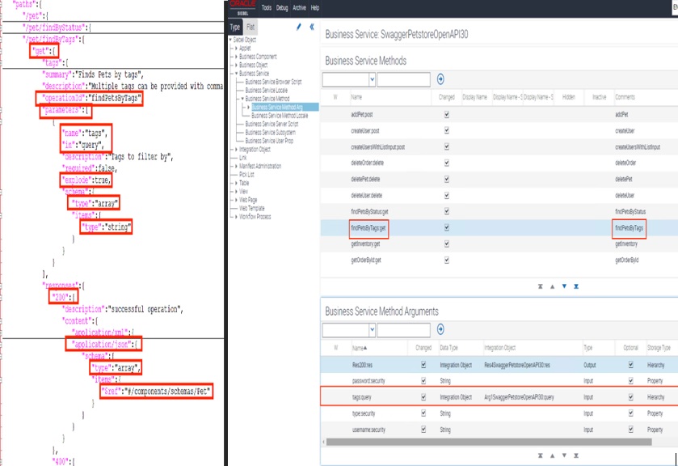Select the deleteUser:delete method row

[x=499, y=195]
